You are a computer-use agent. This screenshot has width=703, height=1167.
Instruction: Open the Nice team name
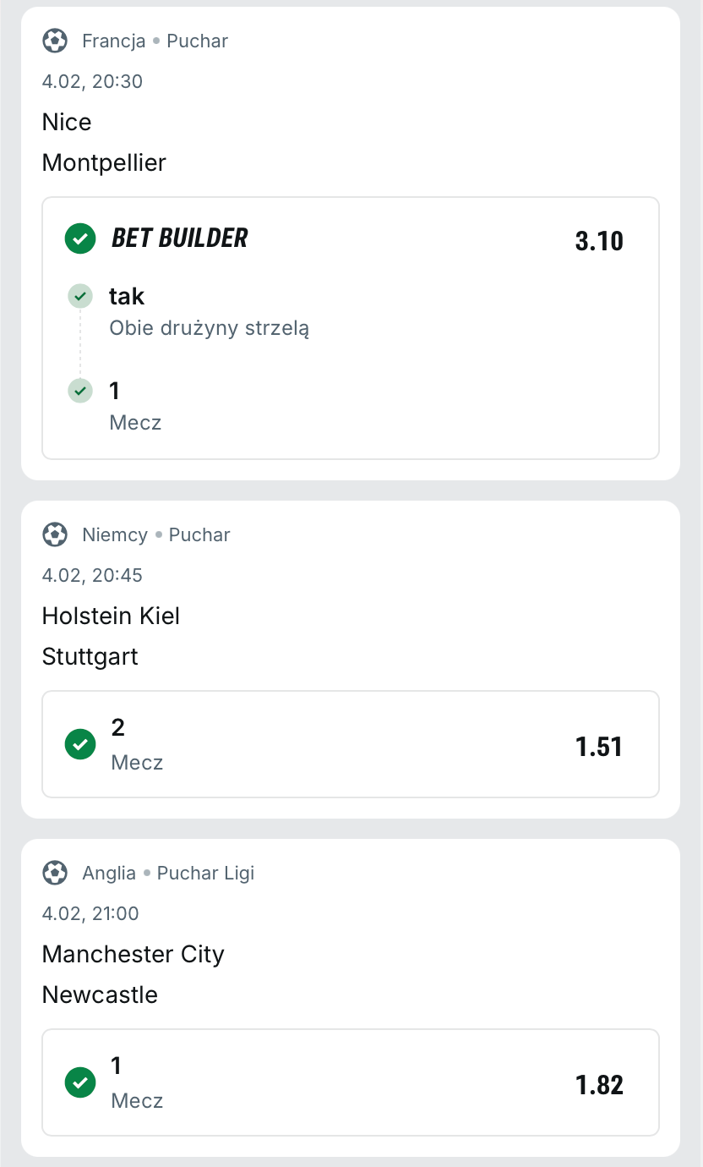(x=67, y=122)
